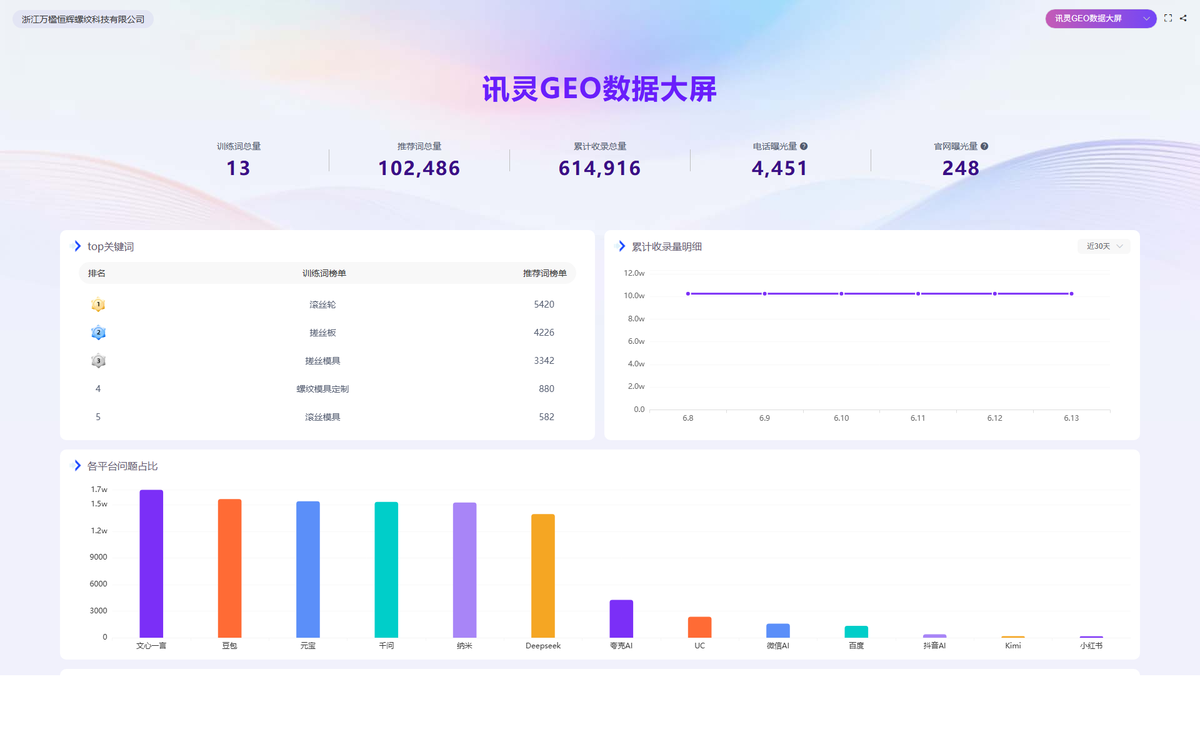The image size is (1200, 749).
Task: Select the 推荐词榜单 column header
Action: tap(544, 273)
